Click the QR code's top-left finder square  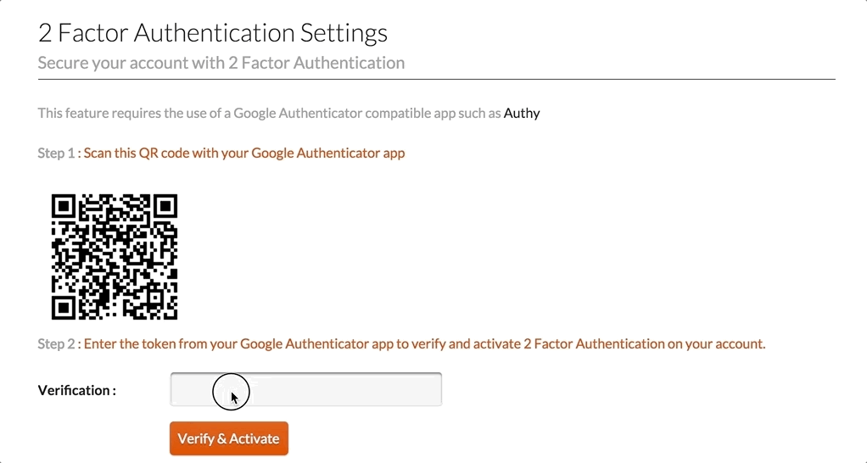(64, 207)
